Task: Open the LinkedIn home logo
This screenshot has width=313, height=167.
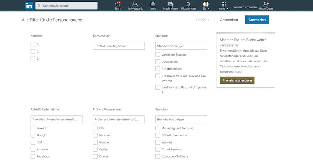Action: [x=29, y=6]
